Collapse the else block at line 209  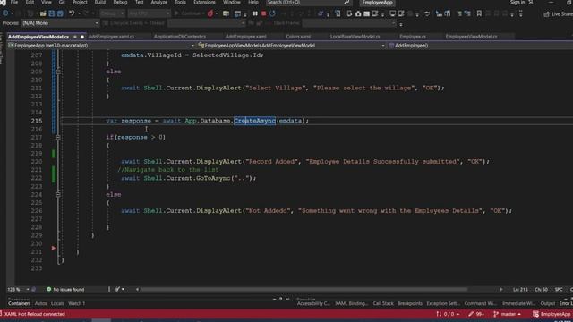tap(57, 72)
